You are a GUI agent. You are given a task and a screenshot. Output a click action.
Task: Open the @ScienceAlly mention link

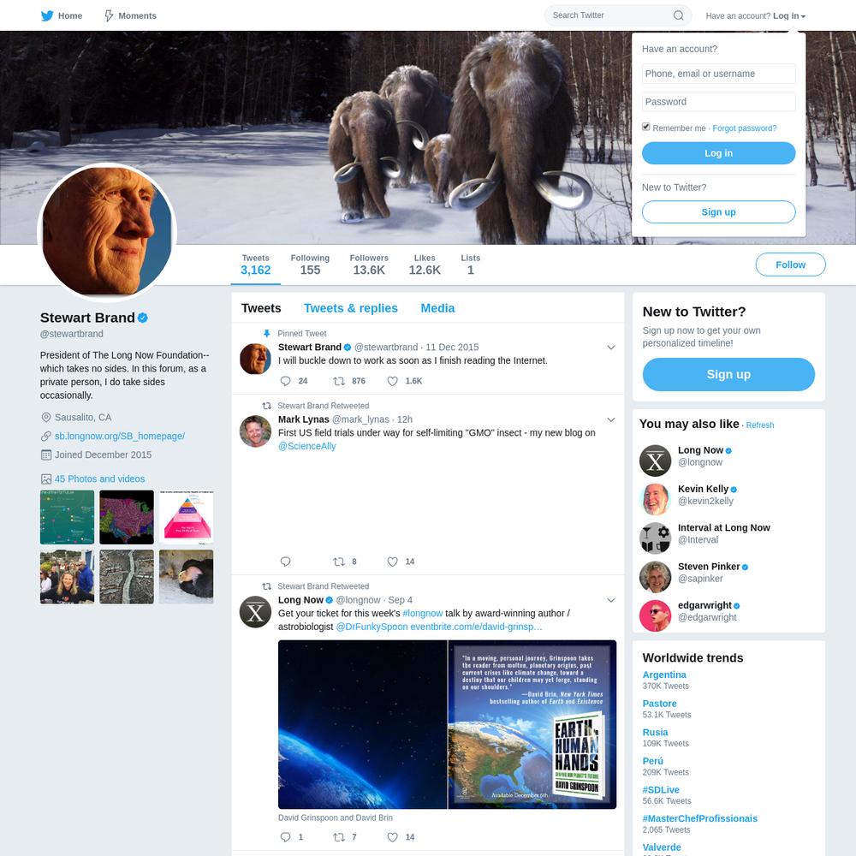[306, 446]
